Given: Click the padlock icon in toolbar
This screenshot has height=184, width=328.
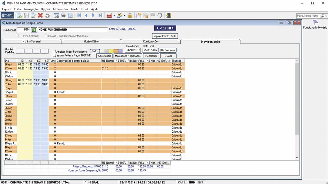Looking at the screenshot, I should point(130,16).
